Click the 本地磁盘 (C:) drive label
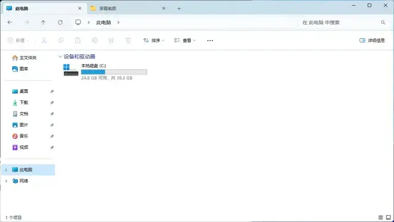The width and height of the screenshot is (394, 222). point(94,66)
